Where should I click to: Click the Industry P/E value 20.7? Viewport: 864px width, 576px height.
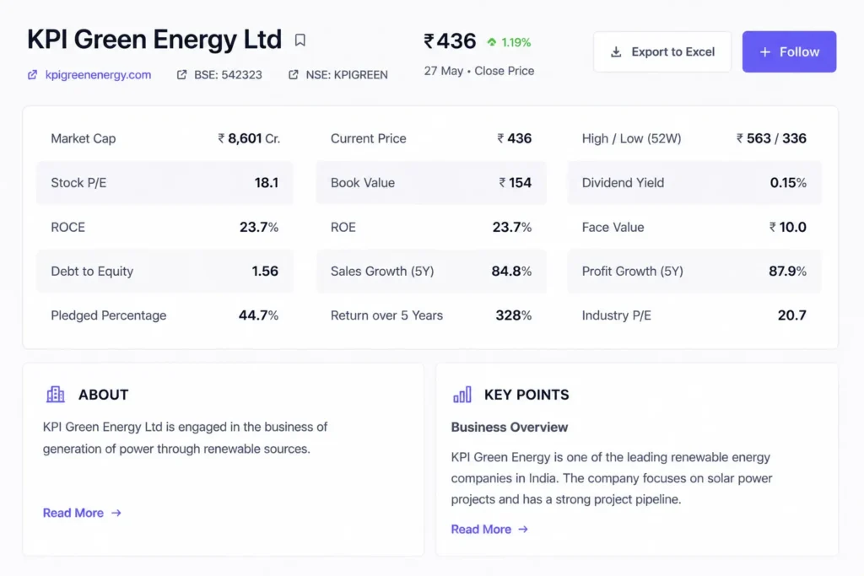click(791, 315)
